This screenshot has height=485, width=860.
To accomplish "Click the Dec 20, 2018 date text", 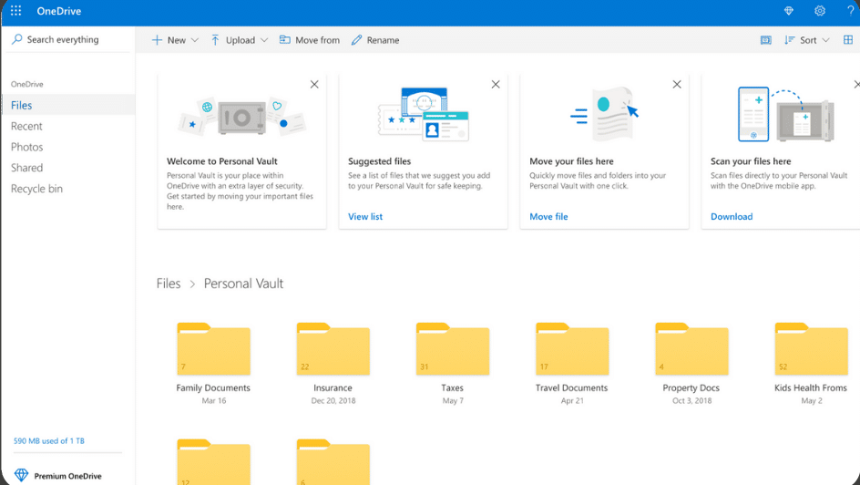I will pos(333,400).
